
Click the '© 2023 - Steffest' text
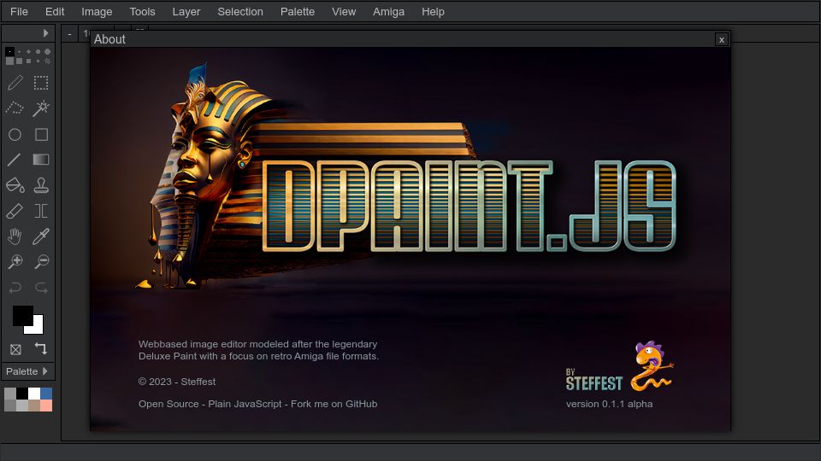[x=177, y=382]
